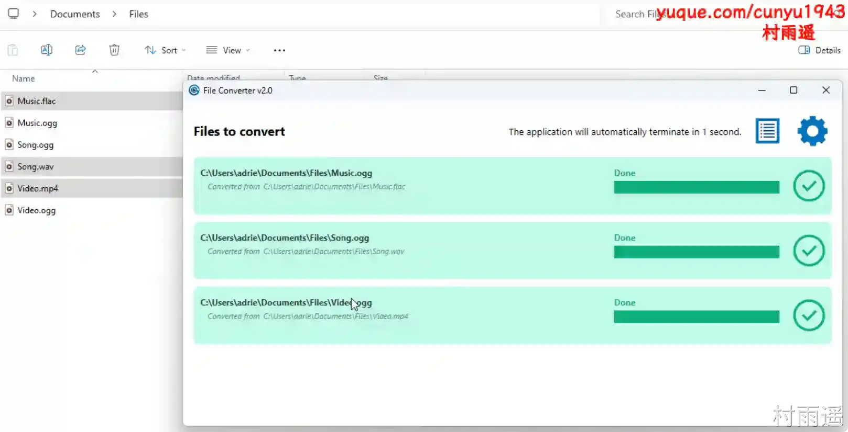Select the Song.wav file name

click(x=36, y=167)
